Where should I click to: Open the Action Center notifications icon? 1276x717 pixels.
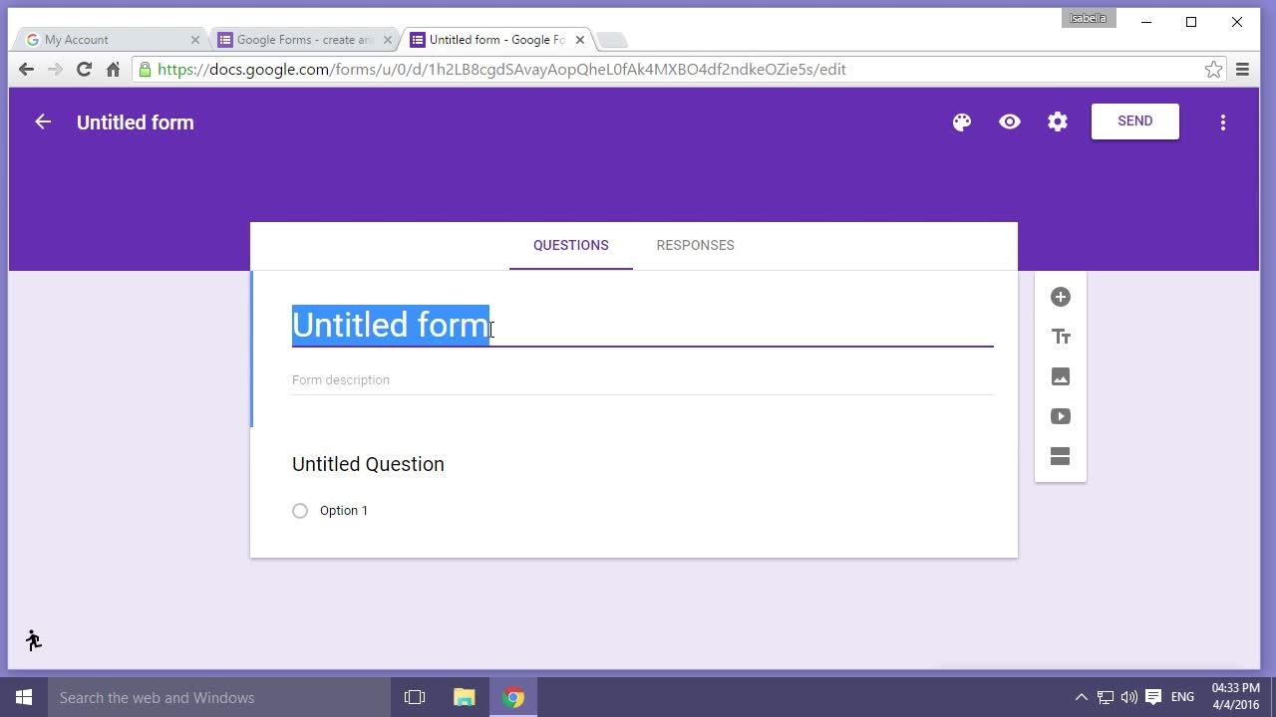(1154, 697)
